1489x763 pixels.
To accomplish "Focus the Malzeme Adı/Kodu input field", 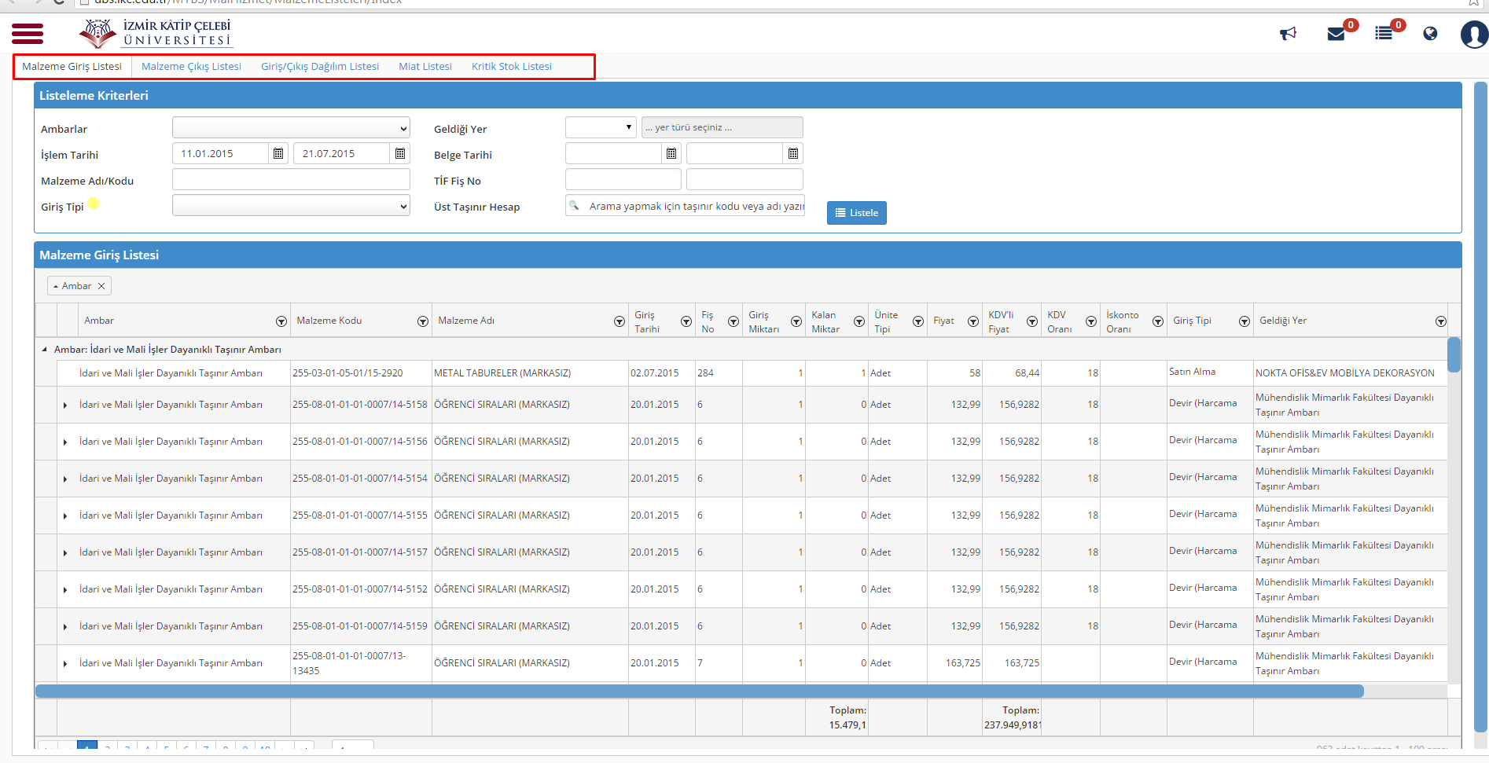I will (291, 180).
